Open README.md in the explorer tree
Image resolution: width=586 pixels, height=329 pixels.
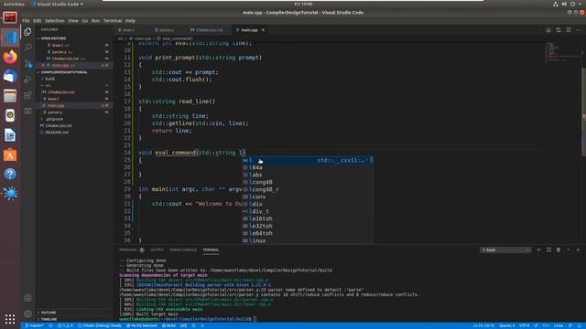coord(74,133)
